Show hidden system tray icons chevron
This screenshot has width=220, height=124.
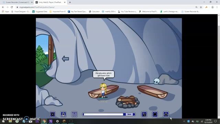(x=184, y=121)
